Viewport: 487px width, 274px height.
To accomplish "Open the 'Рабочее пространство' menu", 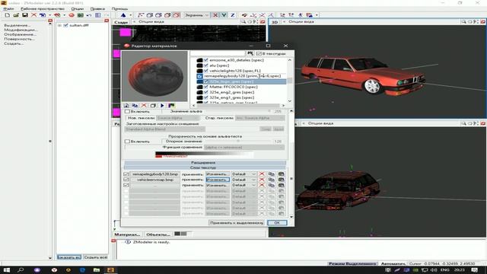I will pyautogui.click(x=43, y=8).
